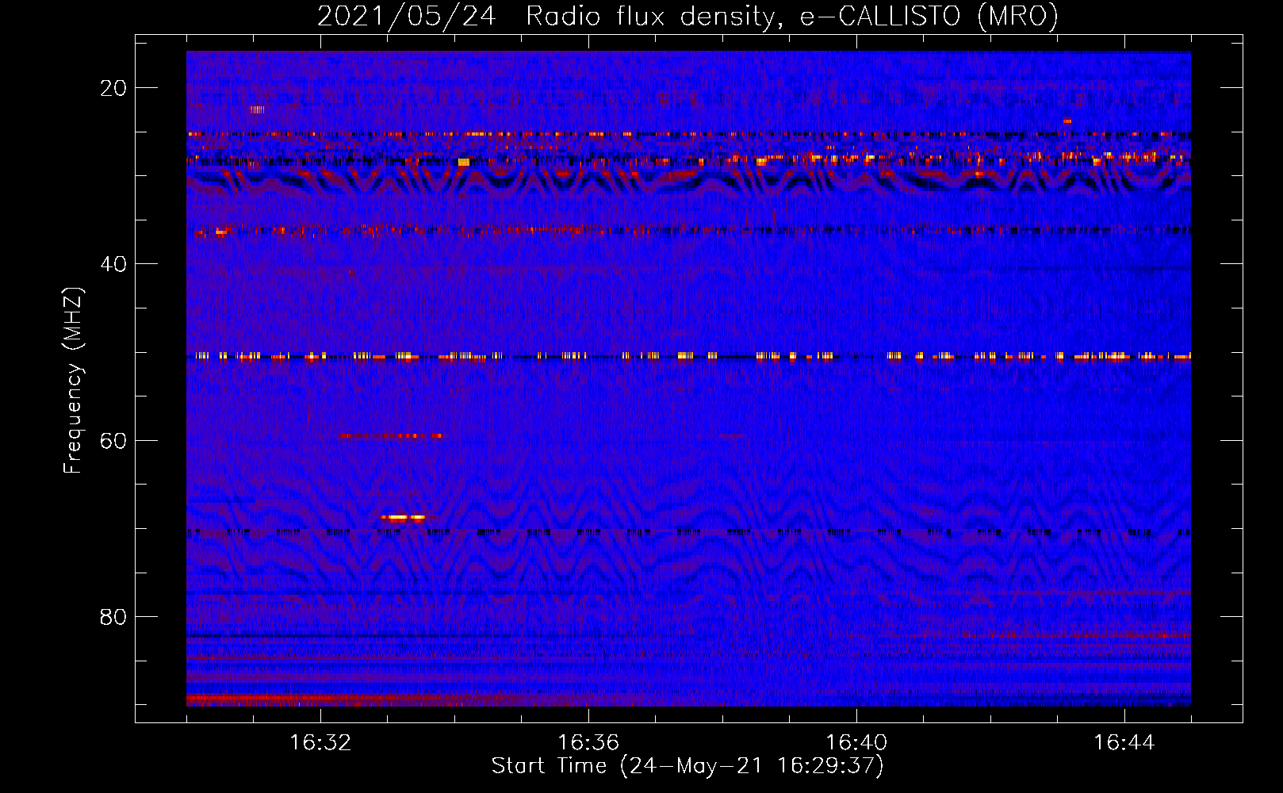Click the frequency tick label "60"

(x=114, y=440)
